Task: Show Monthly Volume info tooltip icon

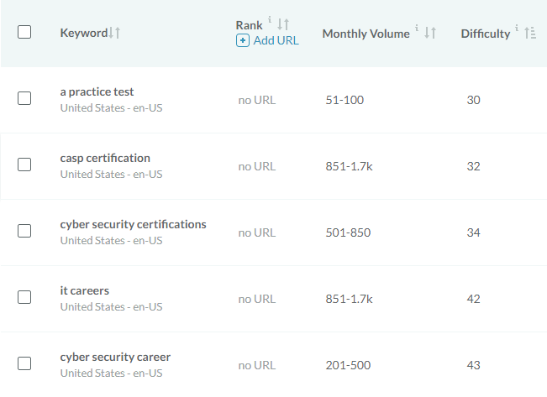Action: pos(417,30)
